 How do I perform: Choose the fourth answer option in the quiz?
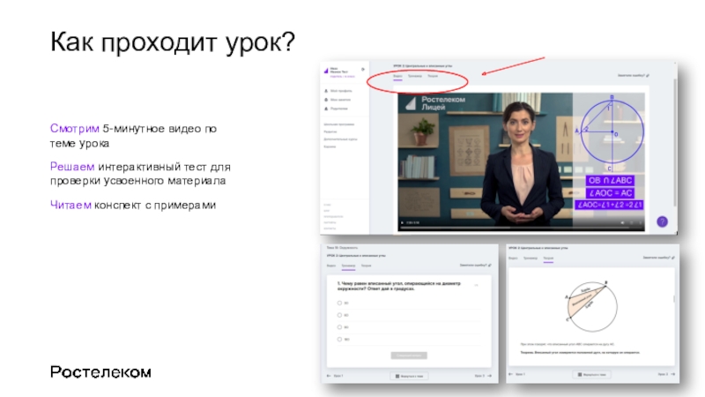click(339, 338)
